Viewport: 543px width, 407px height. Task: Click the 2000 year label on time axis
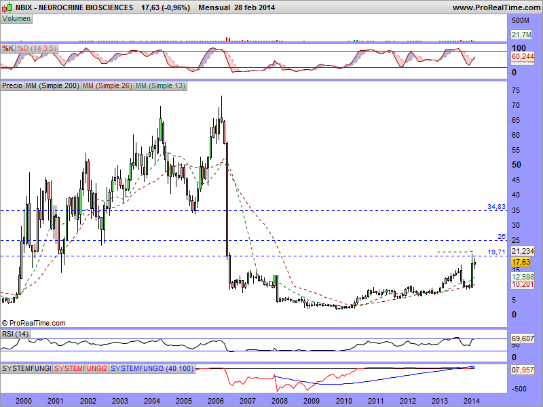[x=24, y=401]
